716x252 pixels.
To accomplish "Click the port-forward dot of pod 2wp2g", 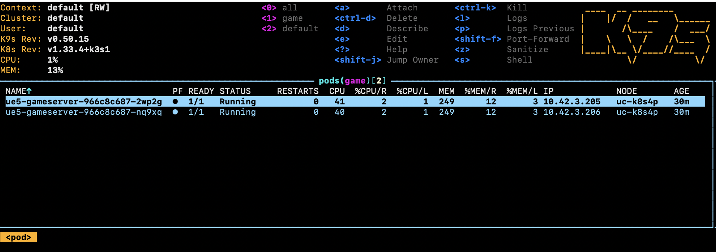I will coord(175,101).
